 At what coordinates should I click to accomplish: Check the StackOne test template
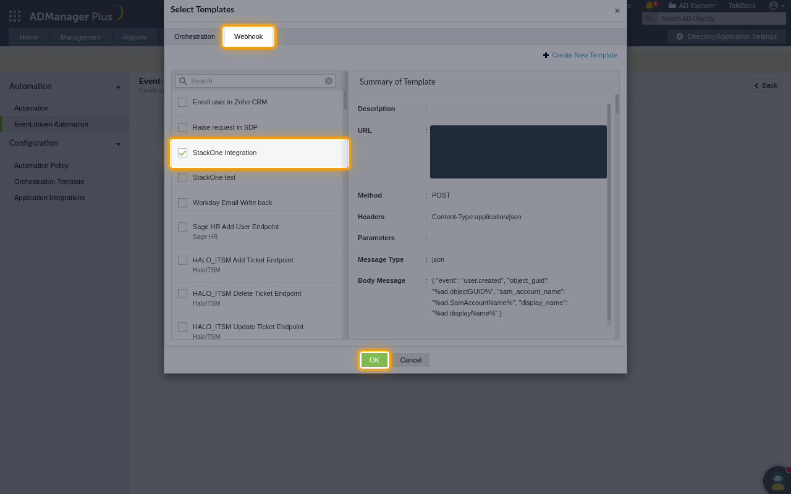[x=182, y=177]
